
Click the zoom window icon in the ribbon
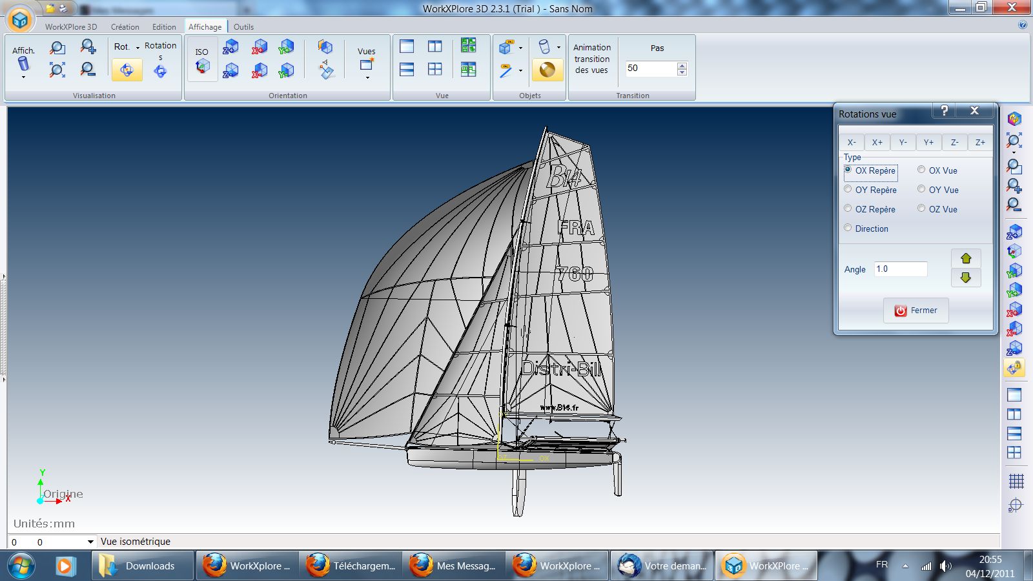(x=57, y=48)
